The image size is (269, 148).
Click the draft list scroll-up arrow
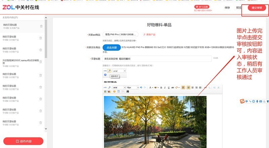(46, 18)
